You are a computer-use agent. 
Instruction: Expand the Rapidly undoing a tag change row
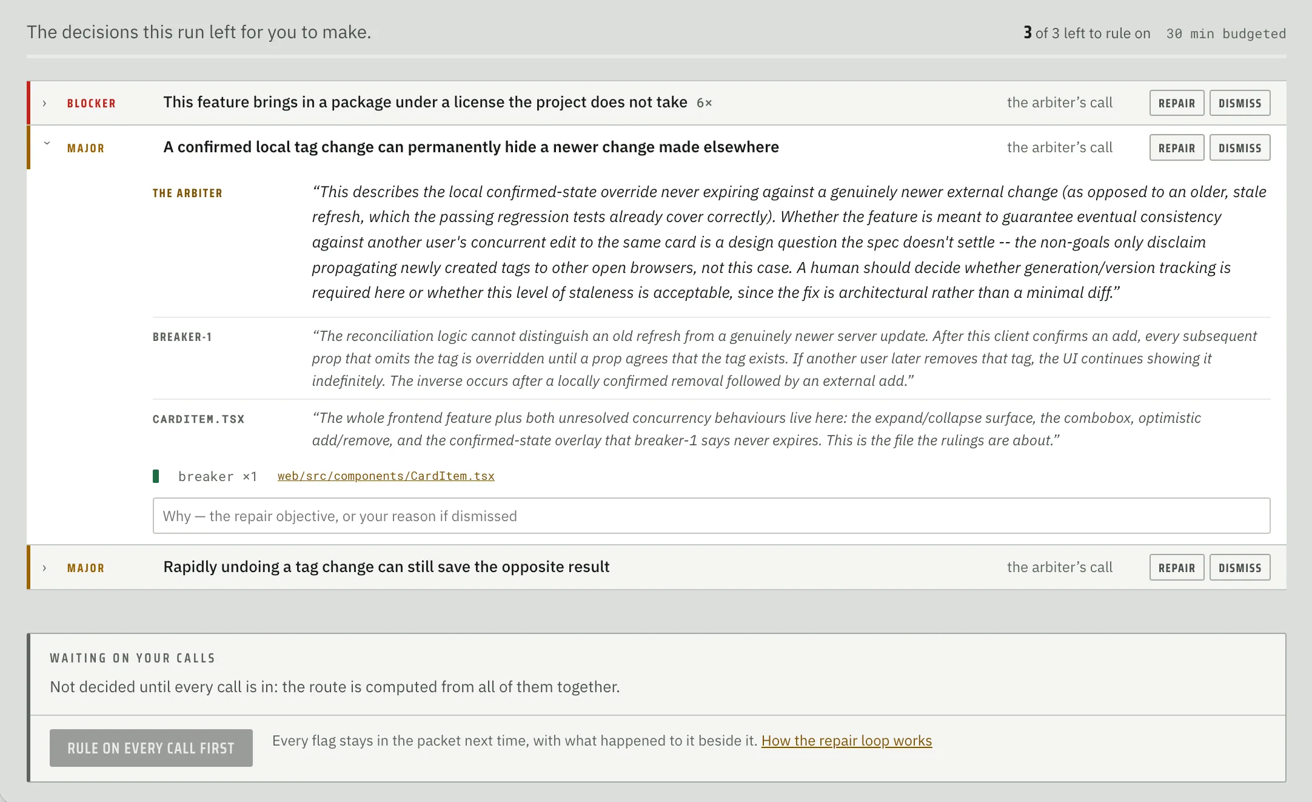(44, 568)
